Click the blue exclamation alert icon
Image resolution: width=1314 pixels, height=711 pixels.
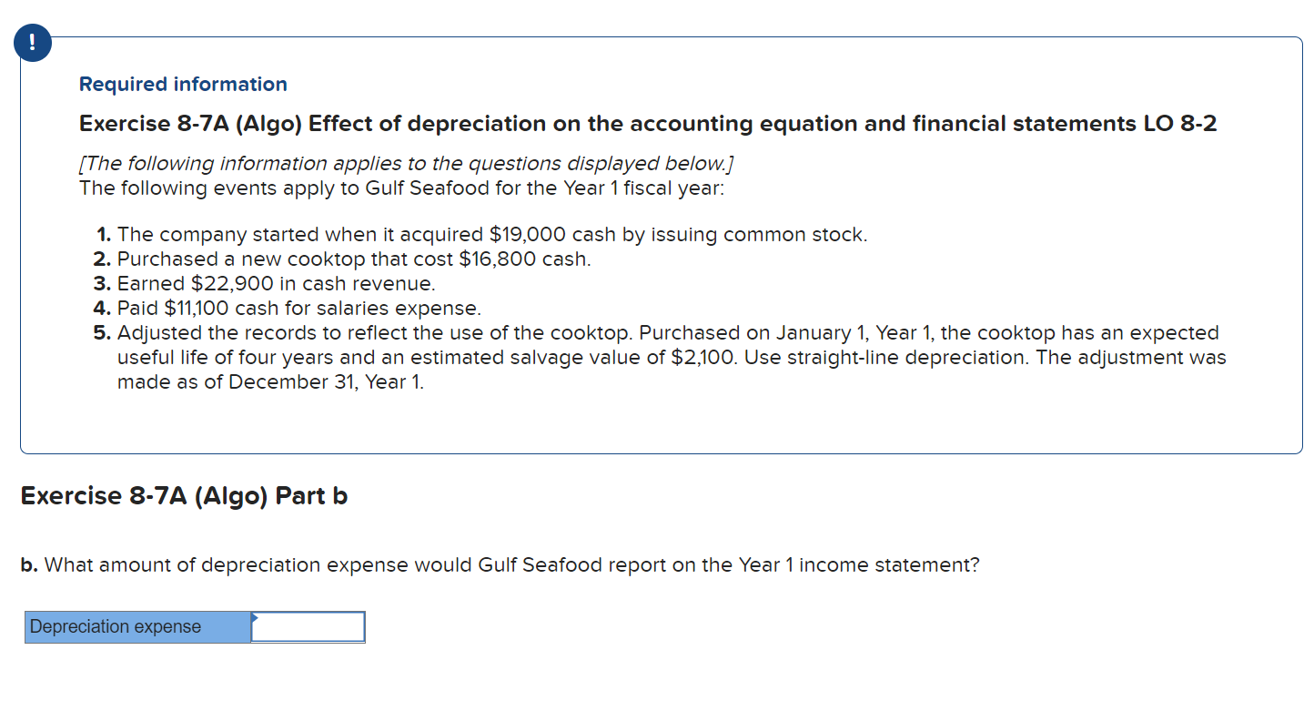tap(33, 42)
